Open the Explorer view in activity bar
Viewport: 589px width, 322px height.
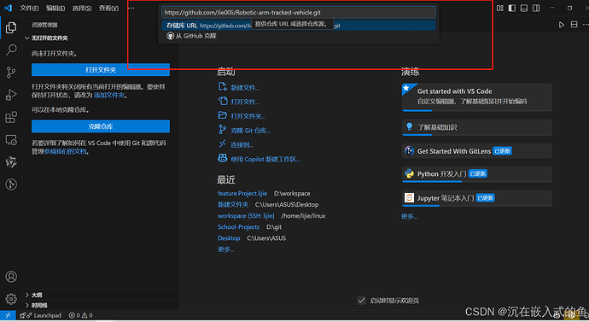[11, 27]
